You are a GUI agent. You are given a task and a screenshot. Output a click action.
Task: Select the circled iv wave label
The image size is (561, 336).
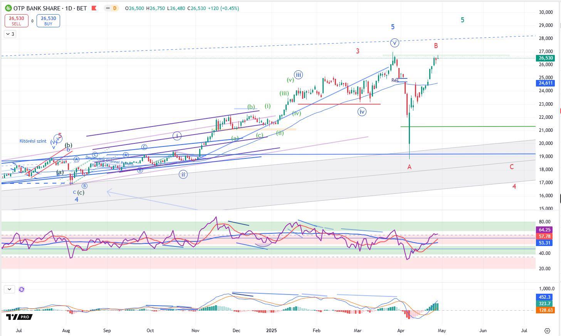tap(362, 111)
